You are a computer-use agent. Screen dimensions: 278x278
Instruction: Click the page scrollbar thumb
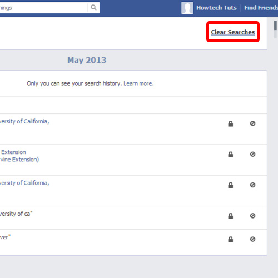click(x=275, y=26)
